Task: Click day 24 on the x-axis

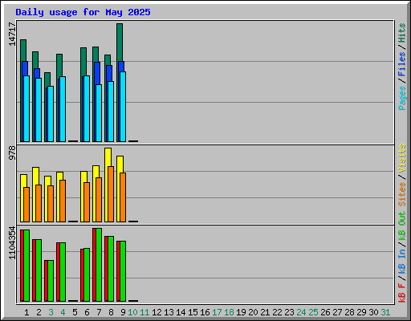Action: pyautogui.click(x=301, y=312)
